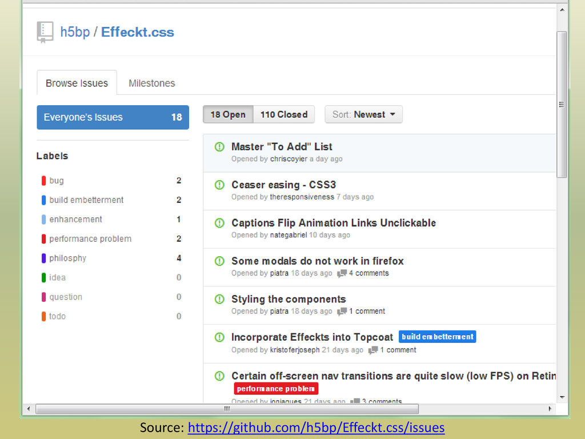Click the vertical scrollbar thumb

click(x=562, y=105)
